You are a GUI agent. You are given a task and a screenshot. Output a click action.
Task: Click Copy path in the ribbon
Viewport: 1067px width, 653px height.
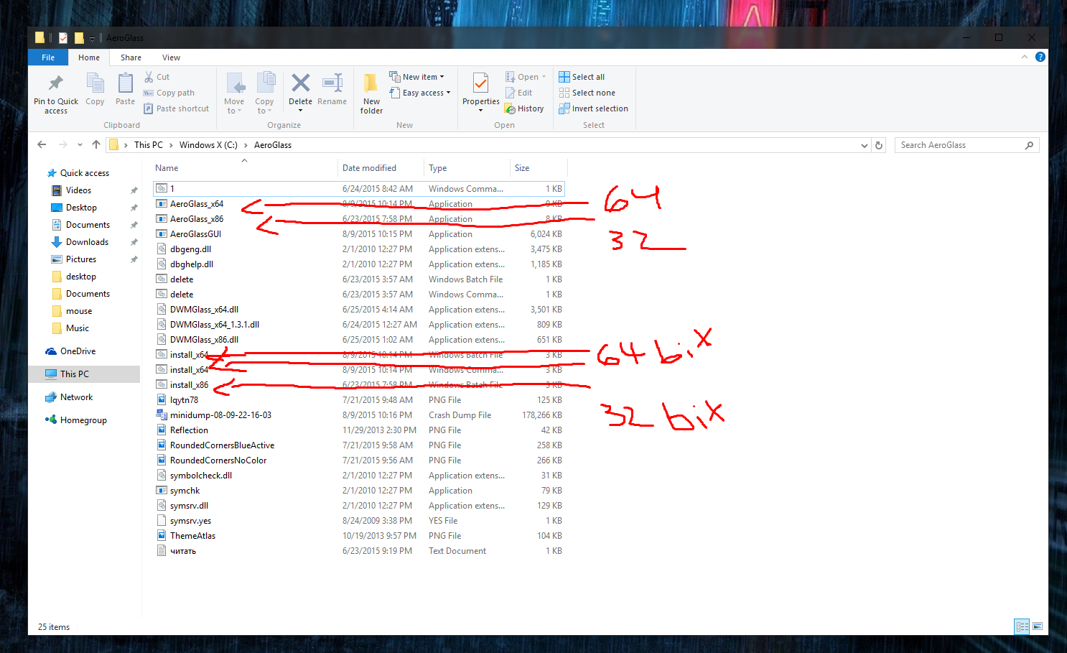coord(169,93)
